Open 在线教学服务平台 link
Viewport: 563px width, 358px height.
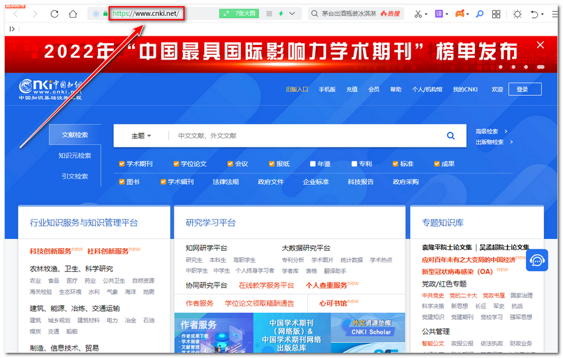266,285
